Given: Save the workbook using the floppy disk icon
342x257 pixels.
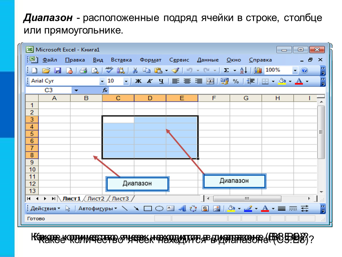Looking at the screenshot, I should click(x=58, y=70).
